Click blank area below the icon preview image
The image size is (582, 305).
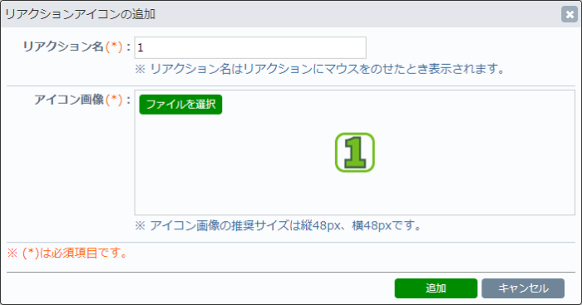(x=355, y=193)
